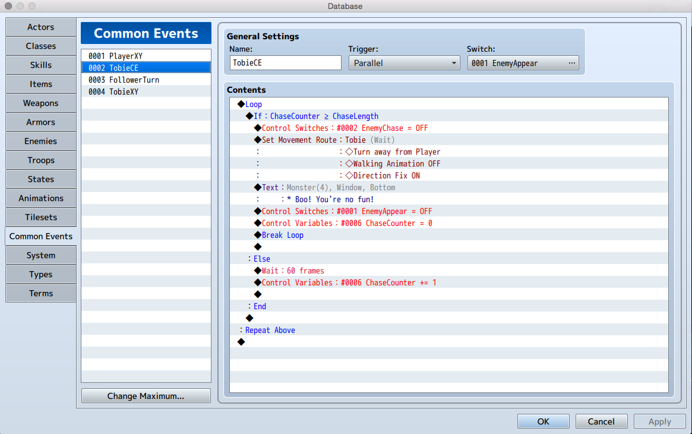Select the If ChaseCounter ≥ ChaseLength line
This screenshot has width=692, height=434.
pos(449,116)
